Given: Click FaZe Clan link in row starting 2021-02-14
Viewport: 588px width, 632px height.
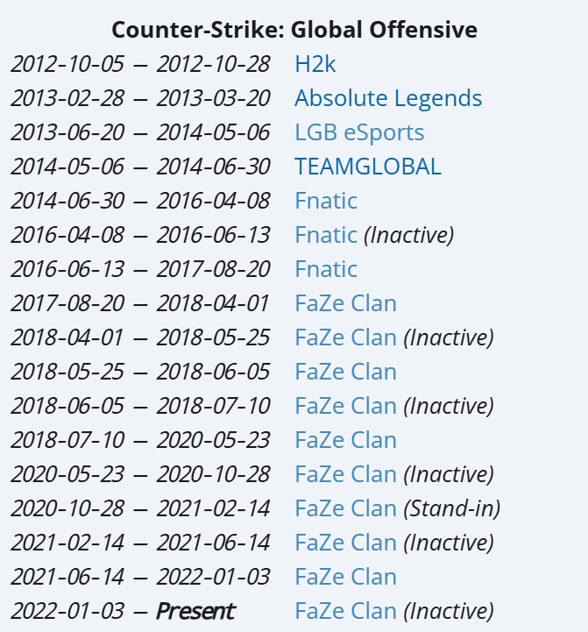Looking at the screenshot, I should pos(345,543).
